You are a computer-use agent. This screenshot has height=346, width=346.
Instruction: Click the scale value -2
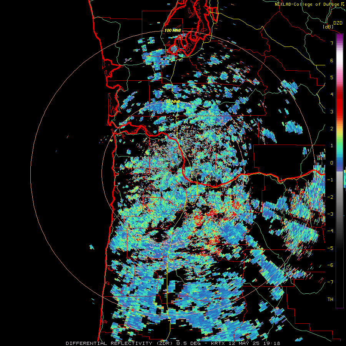tap(330, 197)
